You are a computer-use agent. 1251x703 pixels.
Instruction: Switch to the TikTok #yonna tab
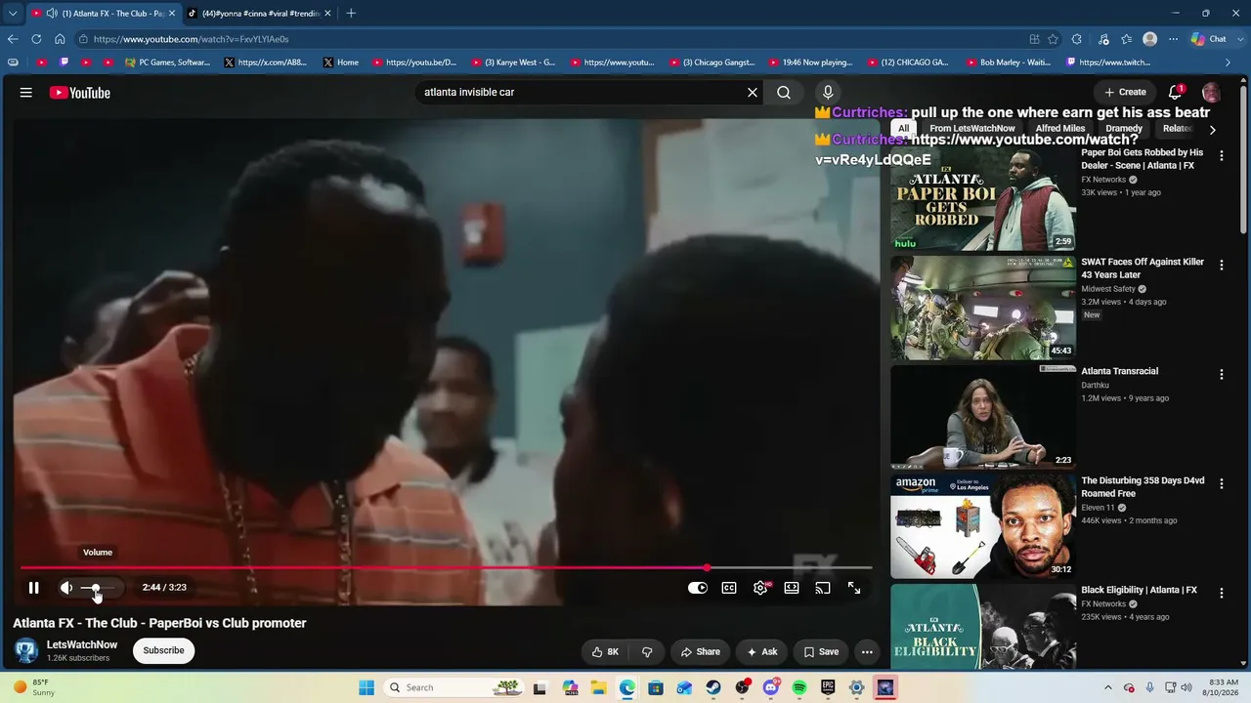[x=260, y=14]
